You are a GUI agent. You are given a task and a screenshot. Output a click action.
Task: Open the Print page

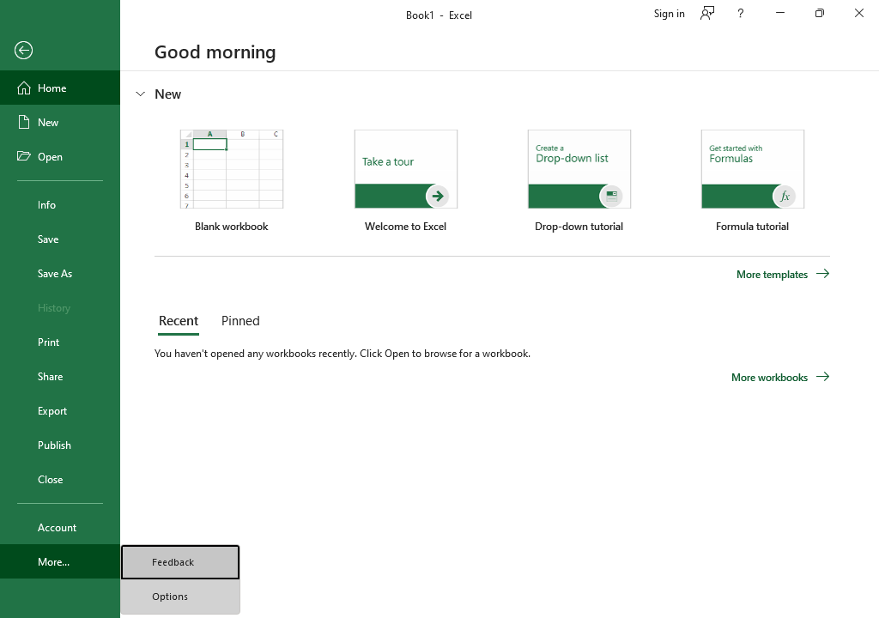click(60, 342)
